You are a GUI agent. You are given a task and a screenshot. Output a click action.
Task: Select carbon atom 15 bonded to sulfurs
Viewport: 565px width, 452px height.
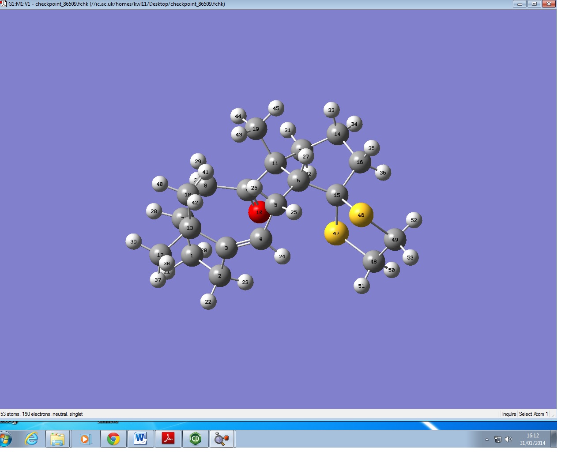(x=337, y=195)
